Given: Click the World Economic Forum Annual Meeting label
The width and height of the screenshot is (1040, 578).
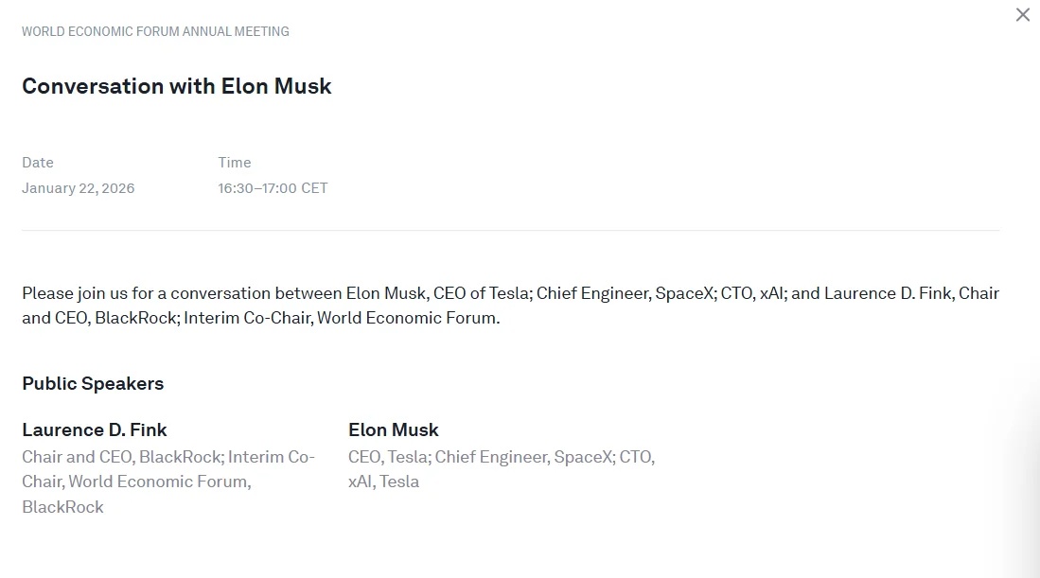Looking at the screenshot, I should 155,31.
